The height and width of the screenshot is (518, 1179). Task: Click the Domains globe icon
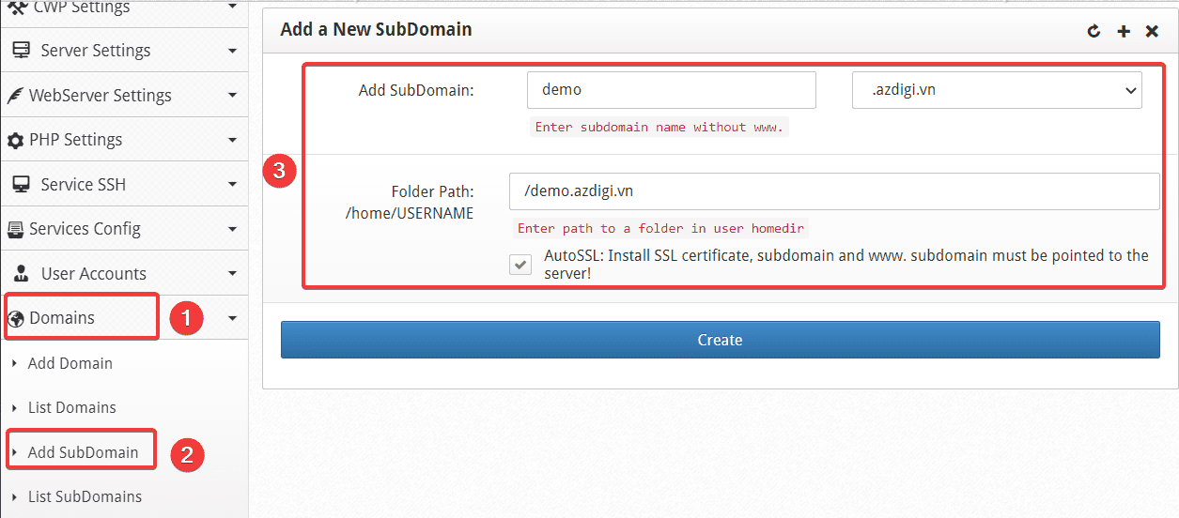pyautogui.click(x=16, y=318)
